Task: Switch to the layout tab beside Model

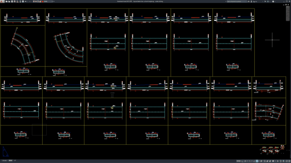Action: pyautogui.click(x=10, y=161)
